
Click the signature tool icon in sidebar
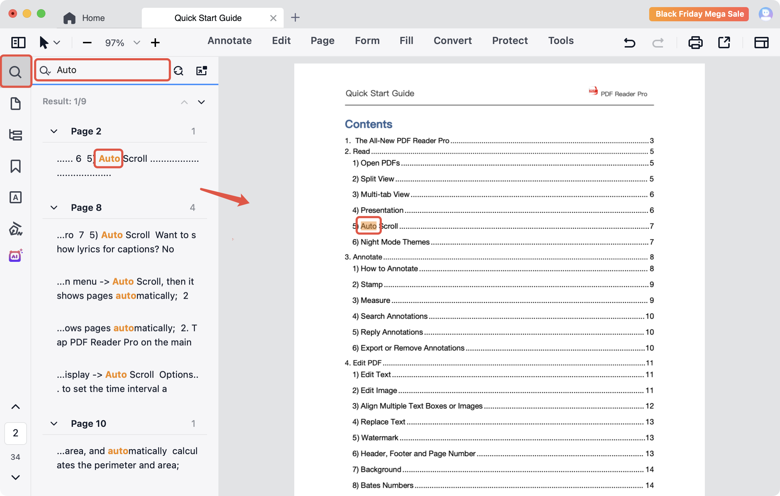[16, 228]
